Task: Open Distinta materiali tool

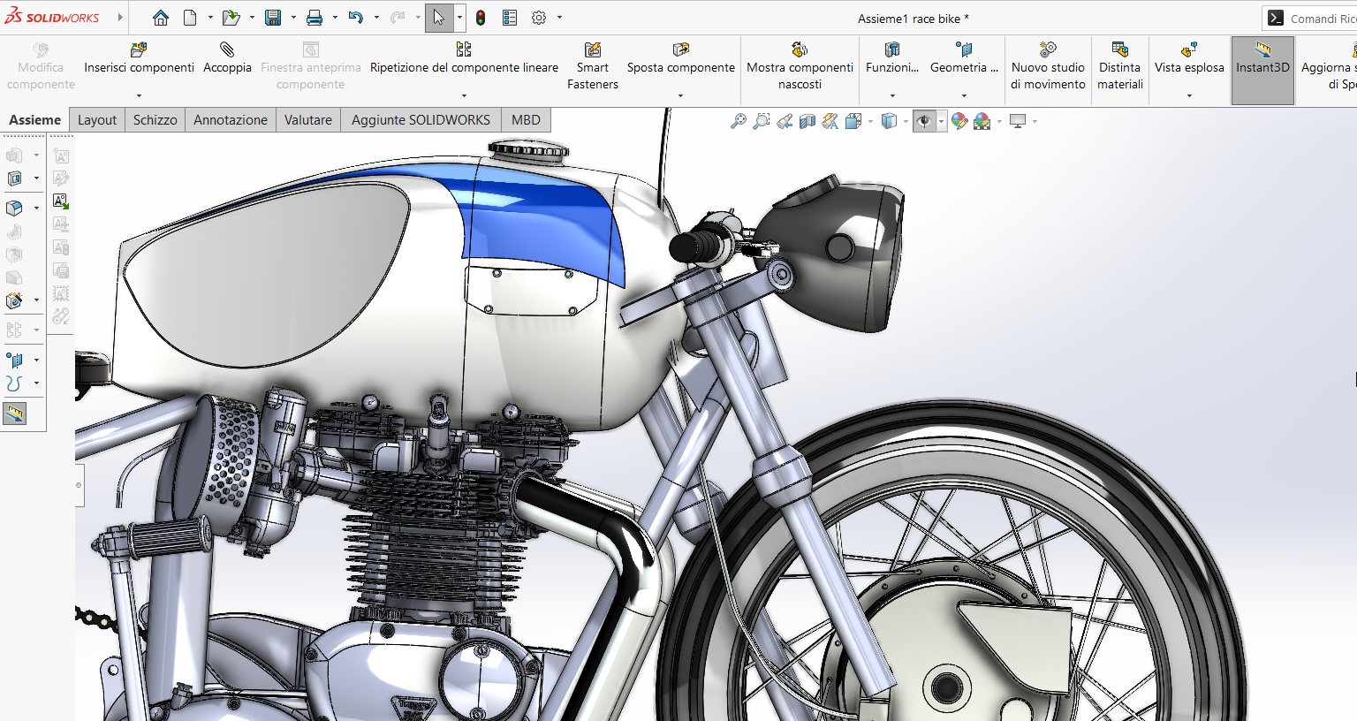Action: coord(1120,66)
